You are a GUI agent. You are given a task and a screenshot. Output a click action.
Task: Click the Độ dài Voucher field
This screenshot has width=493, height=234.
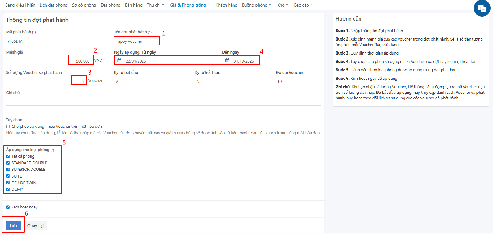coord(299,81)
